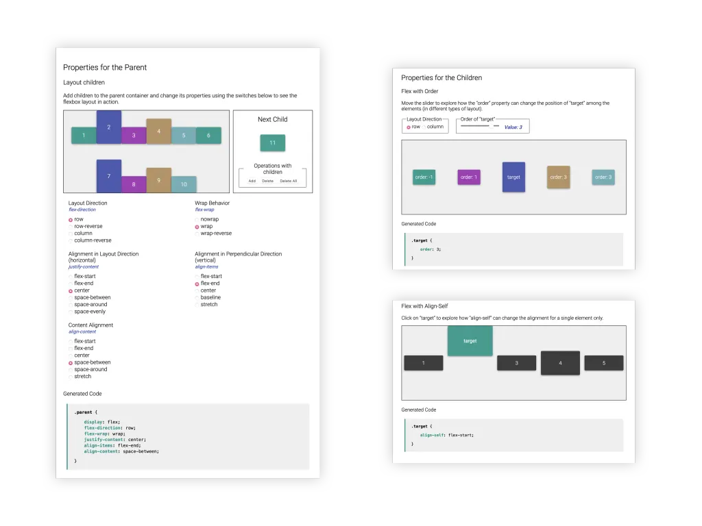Image resolution: width=702 pixels, height=526 pixels.
Task: Click 'order: 3;' in generated code
Action: 431,249
